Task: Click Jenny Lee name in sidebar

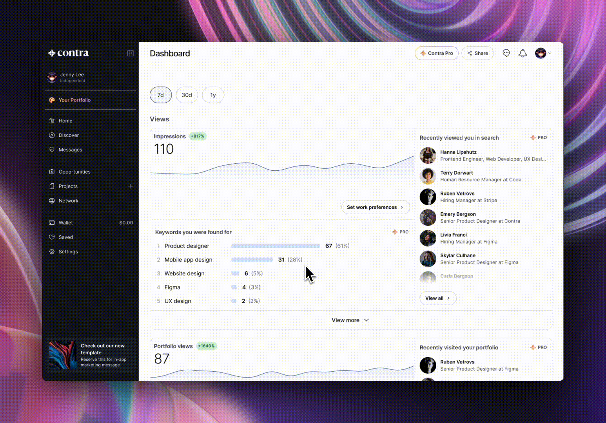Action: pyautogui.click(x=72, y=75)
